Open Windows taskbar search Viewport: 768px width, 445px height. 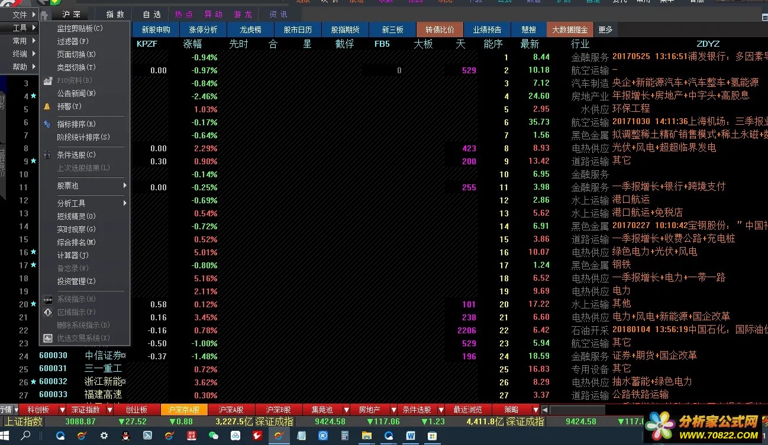click(x=26, y=437)
